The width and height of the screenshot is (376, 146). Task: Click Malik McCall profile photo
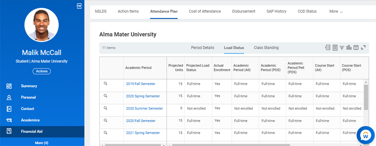41,25
